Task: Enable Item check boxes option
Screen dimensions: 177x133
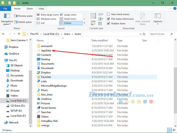Action: (x=109, y=14)
